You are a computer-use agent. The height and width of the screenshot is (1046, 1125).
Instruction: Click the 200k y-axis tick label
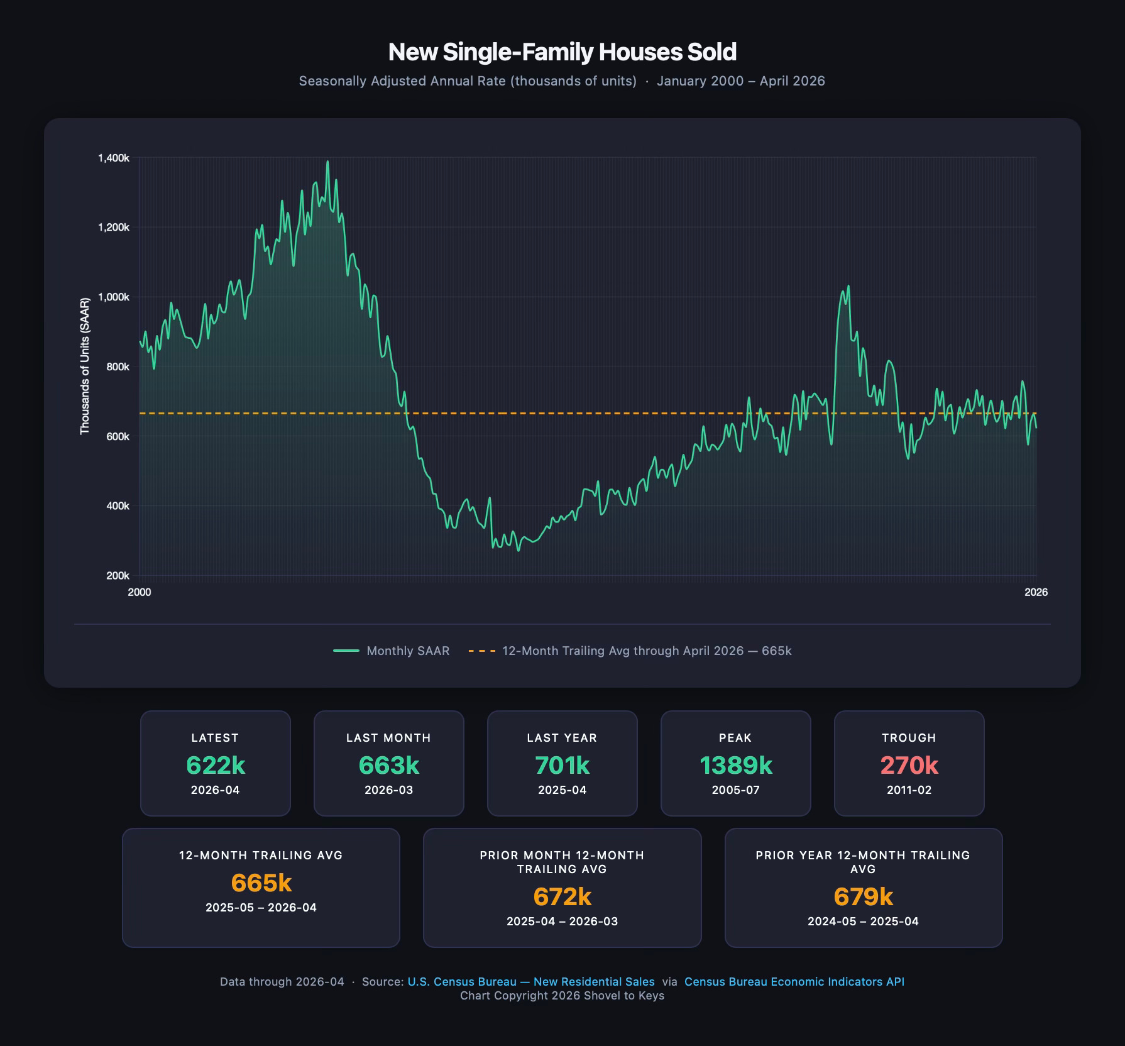(x=118, y=575)
